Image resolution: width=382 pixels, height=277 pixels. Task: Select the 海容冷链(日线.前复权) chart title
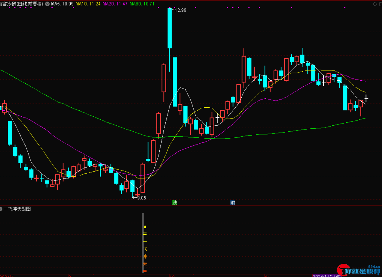pyautogui.click(x=22, y=4)
